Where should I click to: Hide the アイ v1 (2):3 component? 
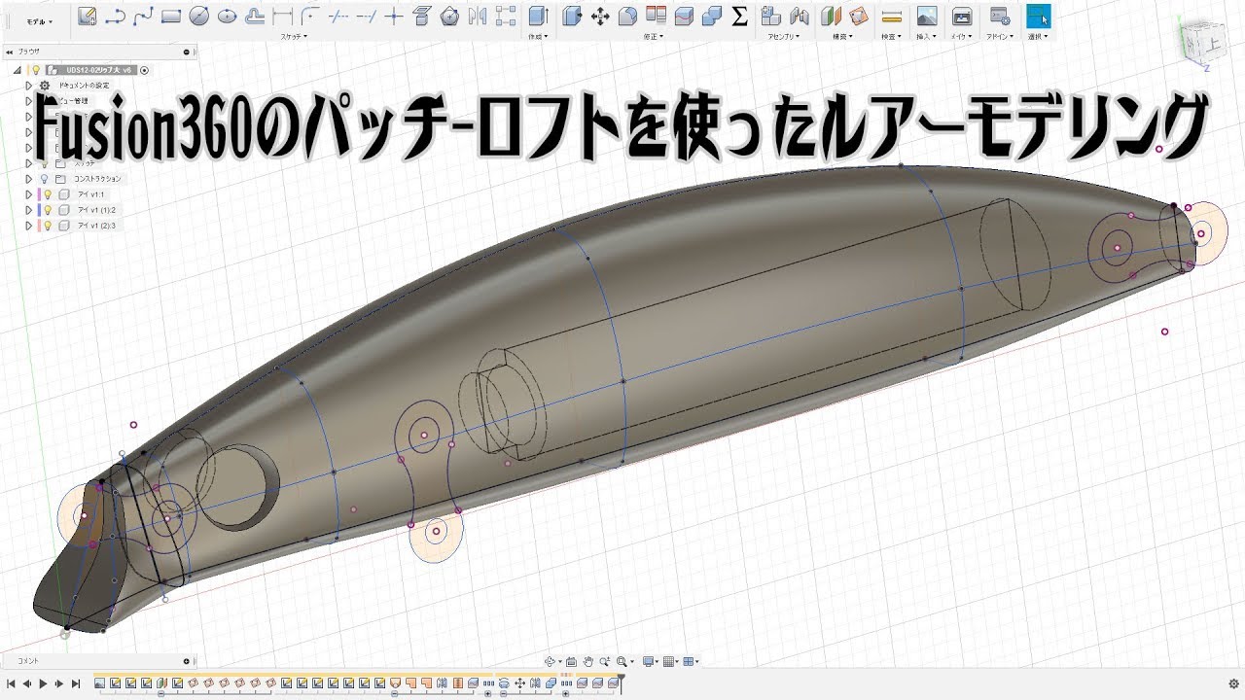(47, 226)
